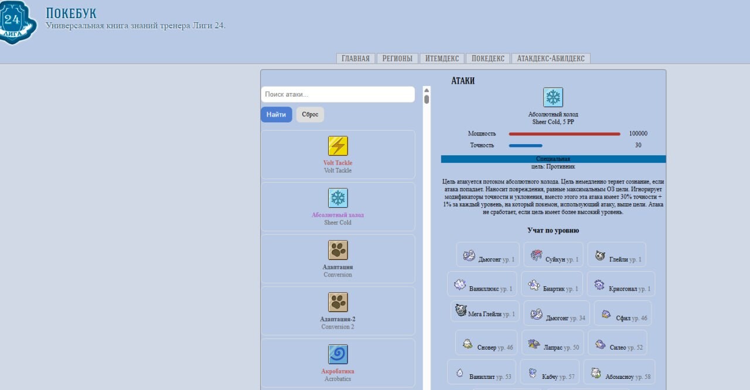This screenshot has width=750, height=390.
Task: Open Дьюгонг ур. 1 pokemon
Action: pyautogui.click(x=488, y=255)
